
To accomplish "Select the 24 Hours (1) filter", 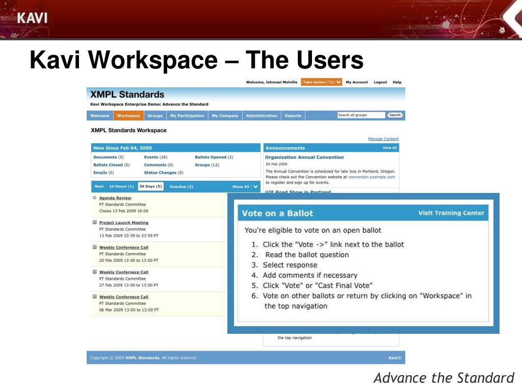I will (x=121, y=186).
